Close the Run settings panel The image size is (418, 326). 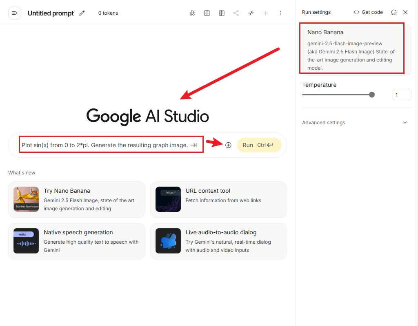(x=405, y=12)
